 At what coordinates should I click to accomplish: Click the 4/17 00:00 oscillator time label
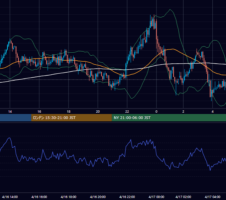[x=157, y=197]
